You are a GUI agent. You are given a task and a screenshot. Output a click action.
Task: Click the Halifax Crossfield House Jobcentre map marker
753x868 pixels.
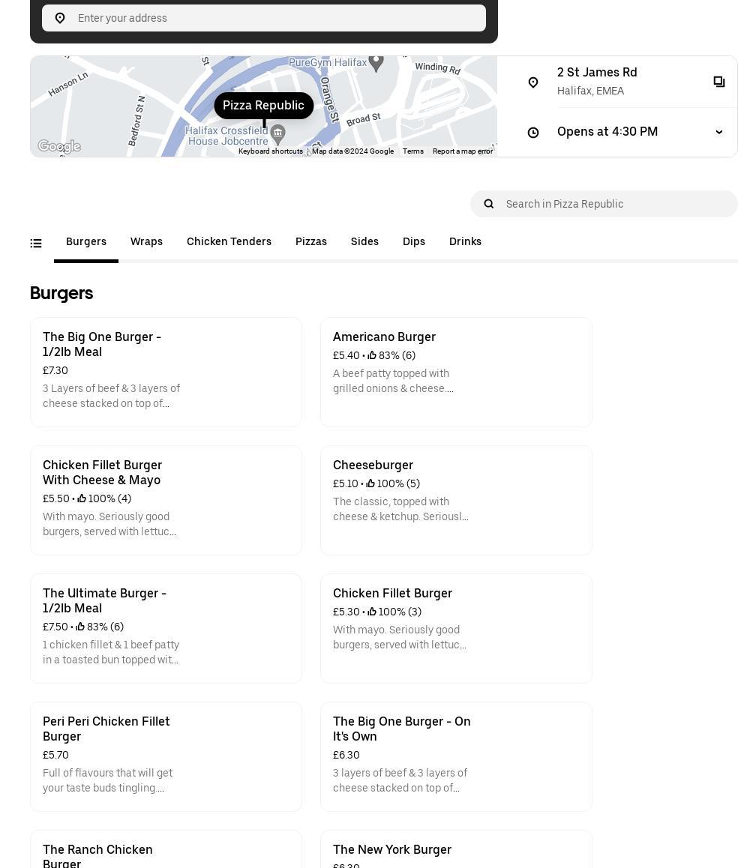pos(277,133)
